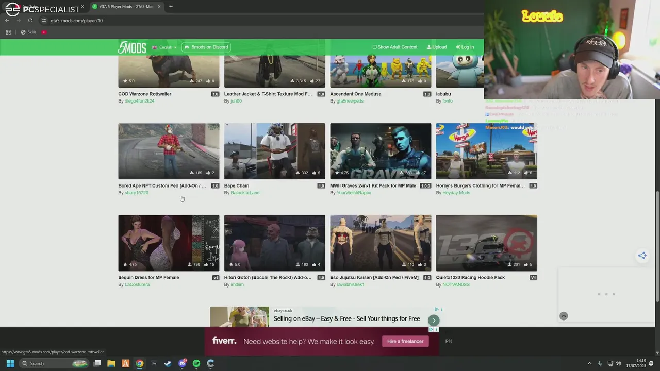Open Eso Jujutsu Kaisen Add-On Ped thumbnail
Image resolution: width=660 pixels, height=371 pixels.
pyautogui.click(x=381, y=243)
